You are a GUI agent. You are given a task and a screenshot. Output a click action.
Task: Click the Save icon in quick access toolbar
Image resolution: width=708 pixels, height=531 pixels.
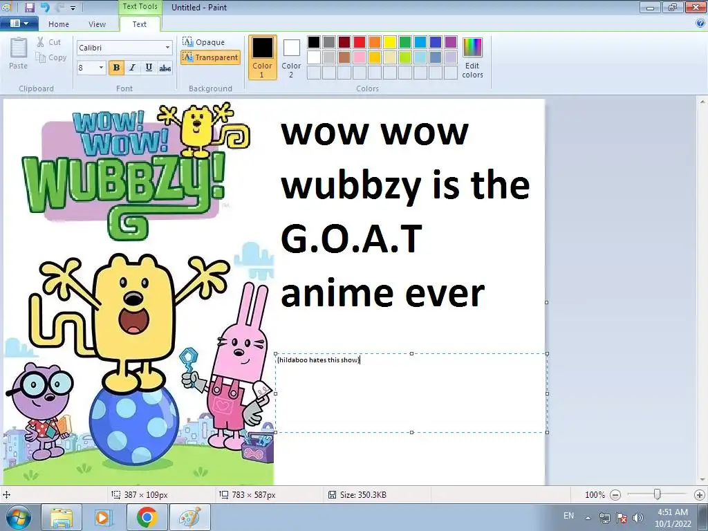[x=30, y=7]
